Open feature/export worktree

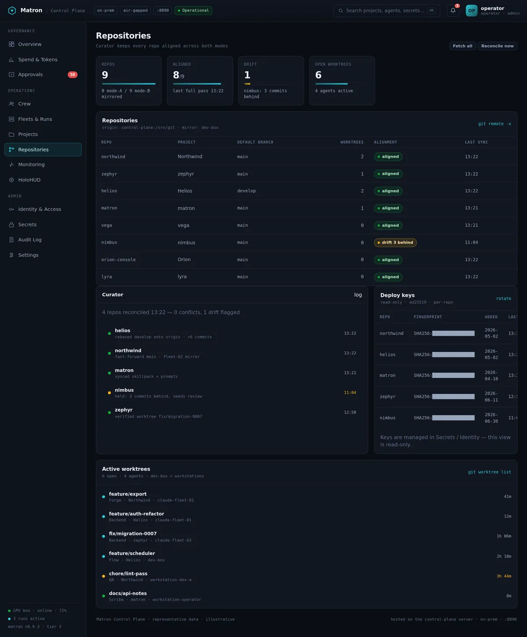tap(307, 497)
